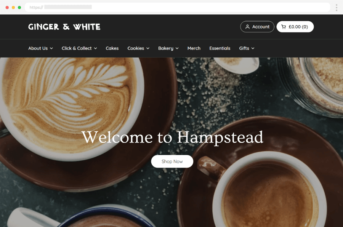This screenshot has width=343, height=227.
Task: Open the Account button
Action: pos(257,27)
